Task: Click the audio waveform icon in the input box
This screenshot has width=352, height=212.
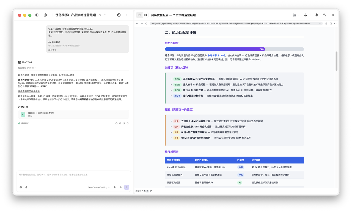Action: (121, 187)
